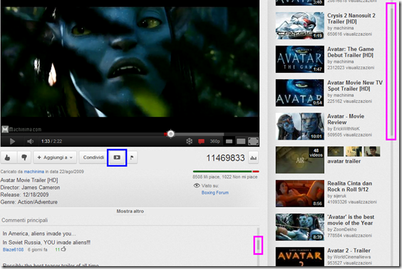Open Crysis 2 Nanosuit 2 Trailer title
The height and width of the screenshot is (269, 402).
tap(351, 19)
